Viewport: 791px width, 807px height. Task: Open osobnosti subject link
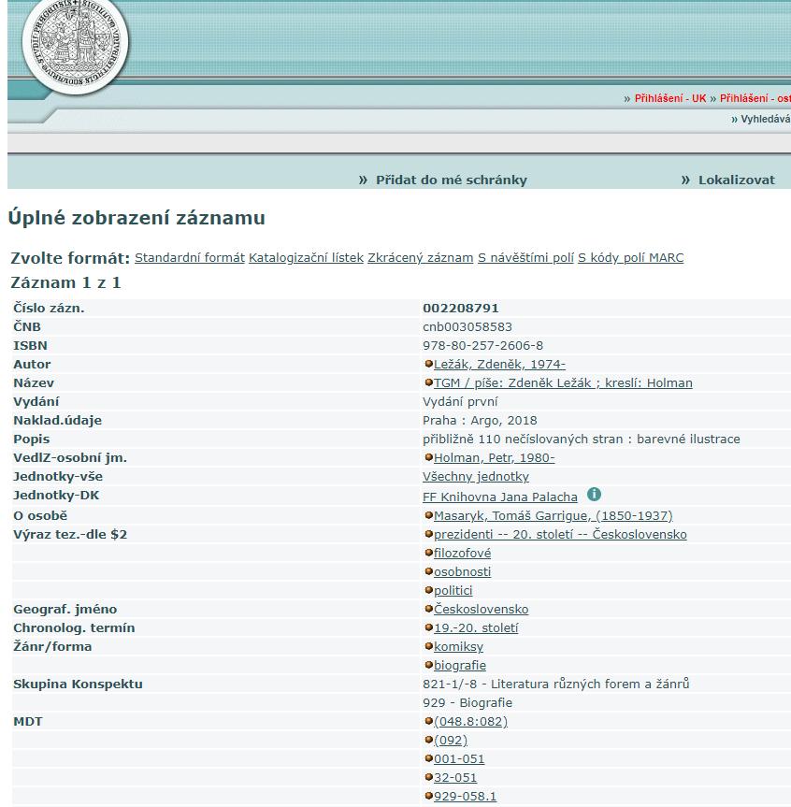(x=462, y=571)
